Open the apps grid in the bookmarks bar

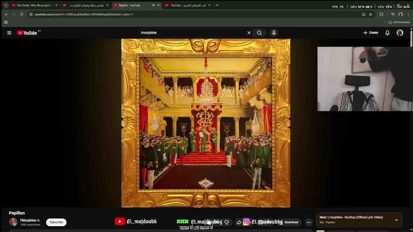(5, 22)
